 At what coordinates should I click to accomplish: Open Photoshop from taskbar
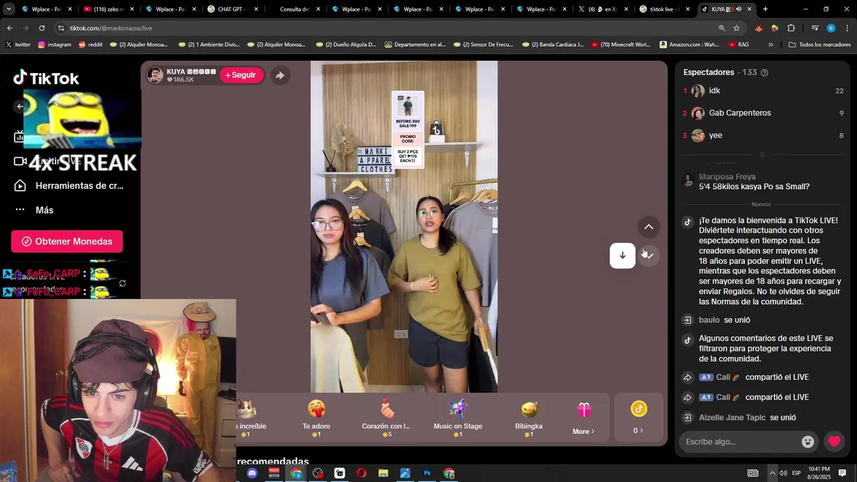[426, 473]
